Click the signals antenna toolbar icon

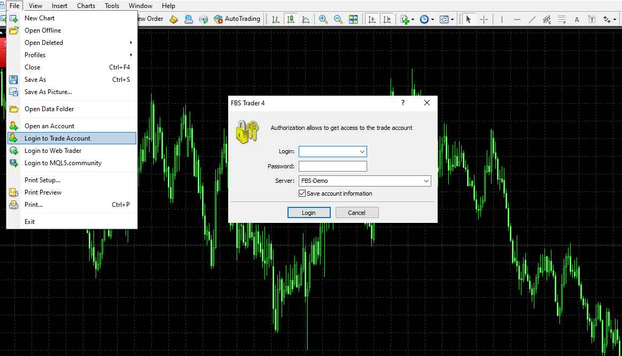point(204,19)
